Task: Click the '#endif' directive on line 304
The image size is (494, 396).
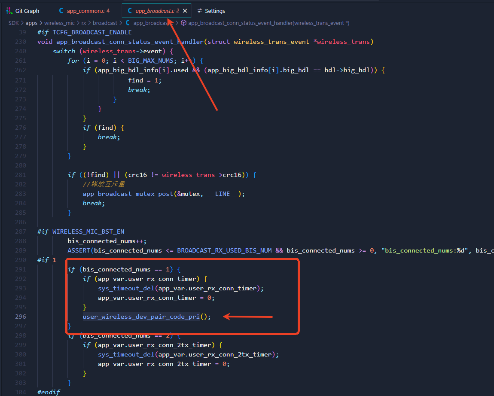Action: point(49,393)
